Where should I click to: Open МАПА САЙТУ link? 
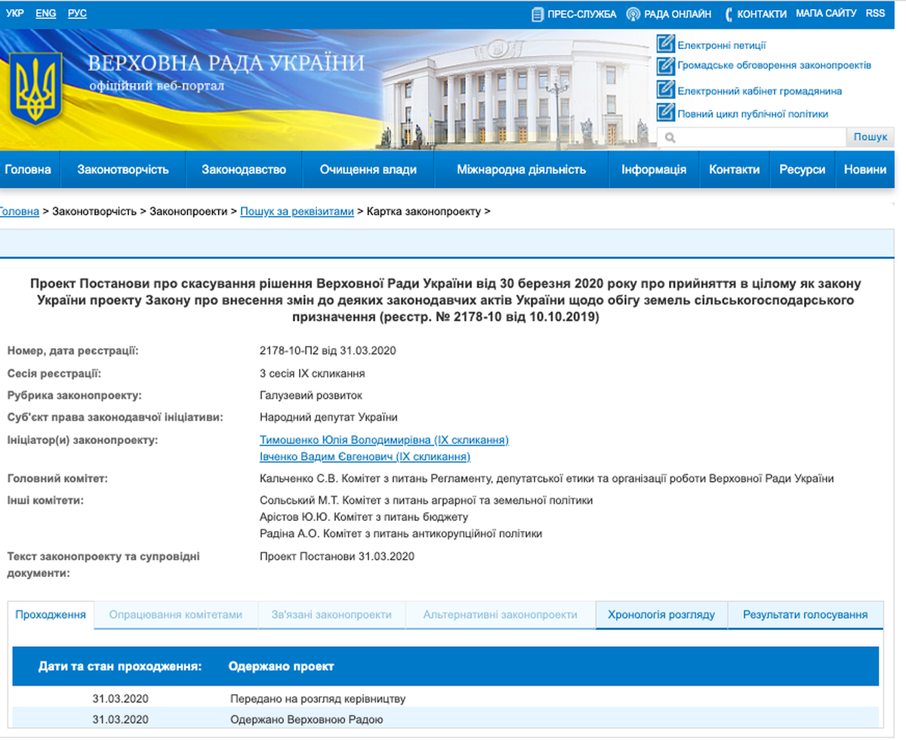(x=826, y=14)
